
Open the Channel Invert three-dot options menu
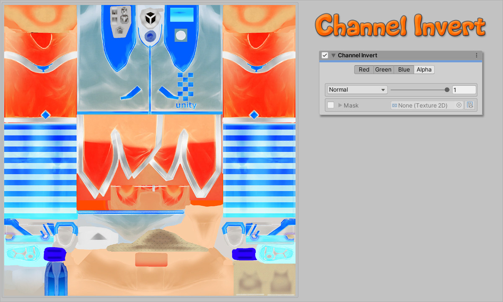pos(477,55)
